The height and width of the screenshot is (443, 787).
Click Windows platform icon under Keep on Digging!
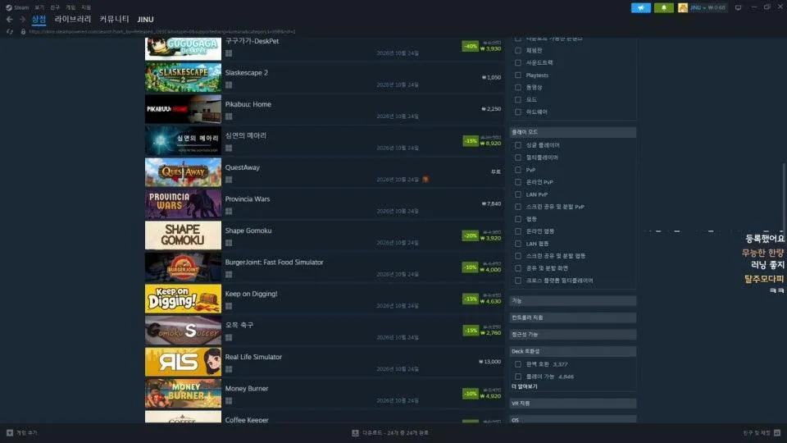pos(229,306)
